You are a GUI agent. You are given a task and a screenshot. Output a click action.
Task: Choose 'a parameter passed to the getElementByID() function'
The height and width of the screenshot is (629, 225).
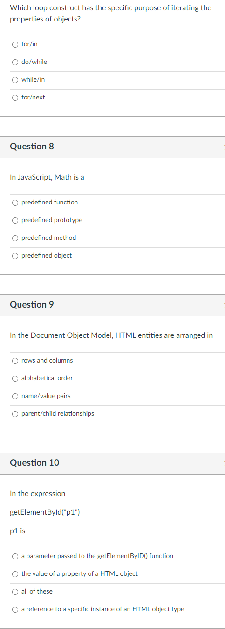click(15, 556)
